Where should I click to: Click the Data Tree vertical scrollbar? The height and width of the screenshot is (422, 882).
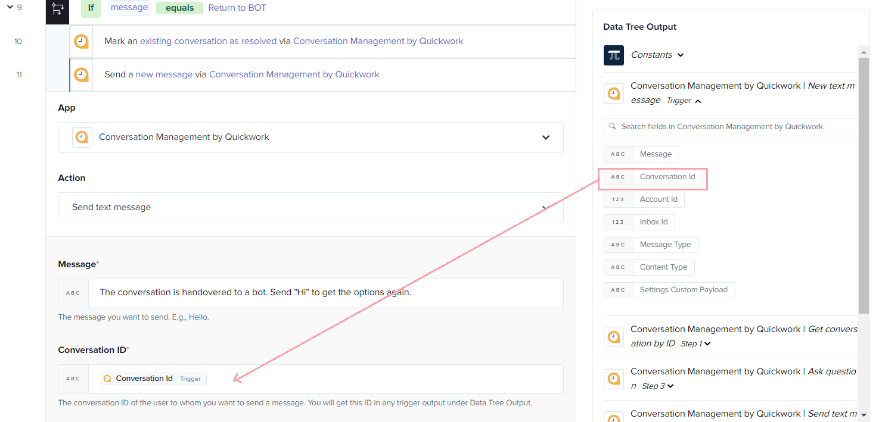[864, 185]
